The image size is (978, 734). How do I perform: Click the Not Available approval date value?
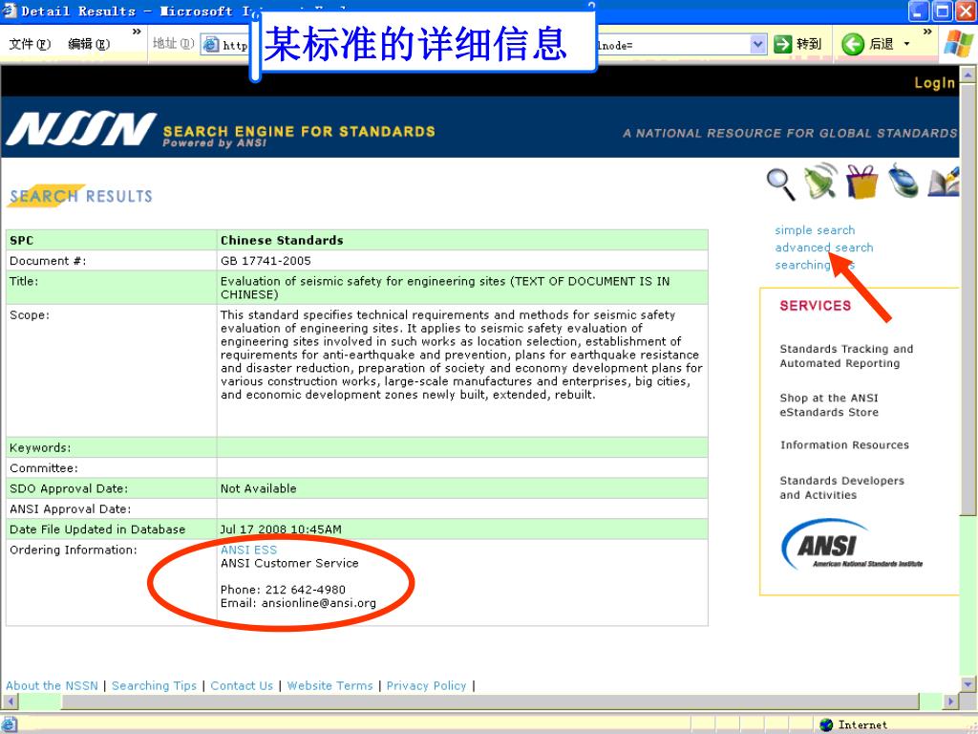258,488
